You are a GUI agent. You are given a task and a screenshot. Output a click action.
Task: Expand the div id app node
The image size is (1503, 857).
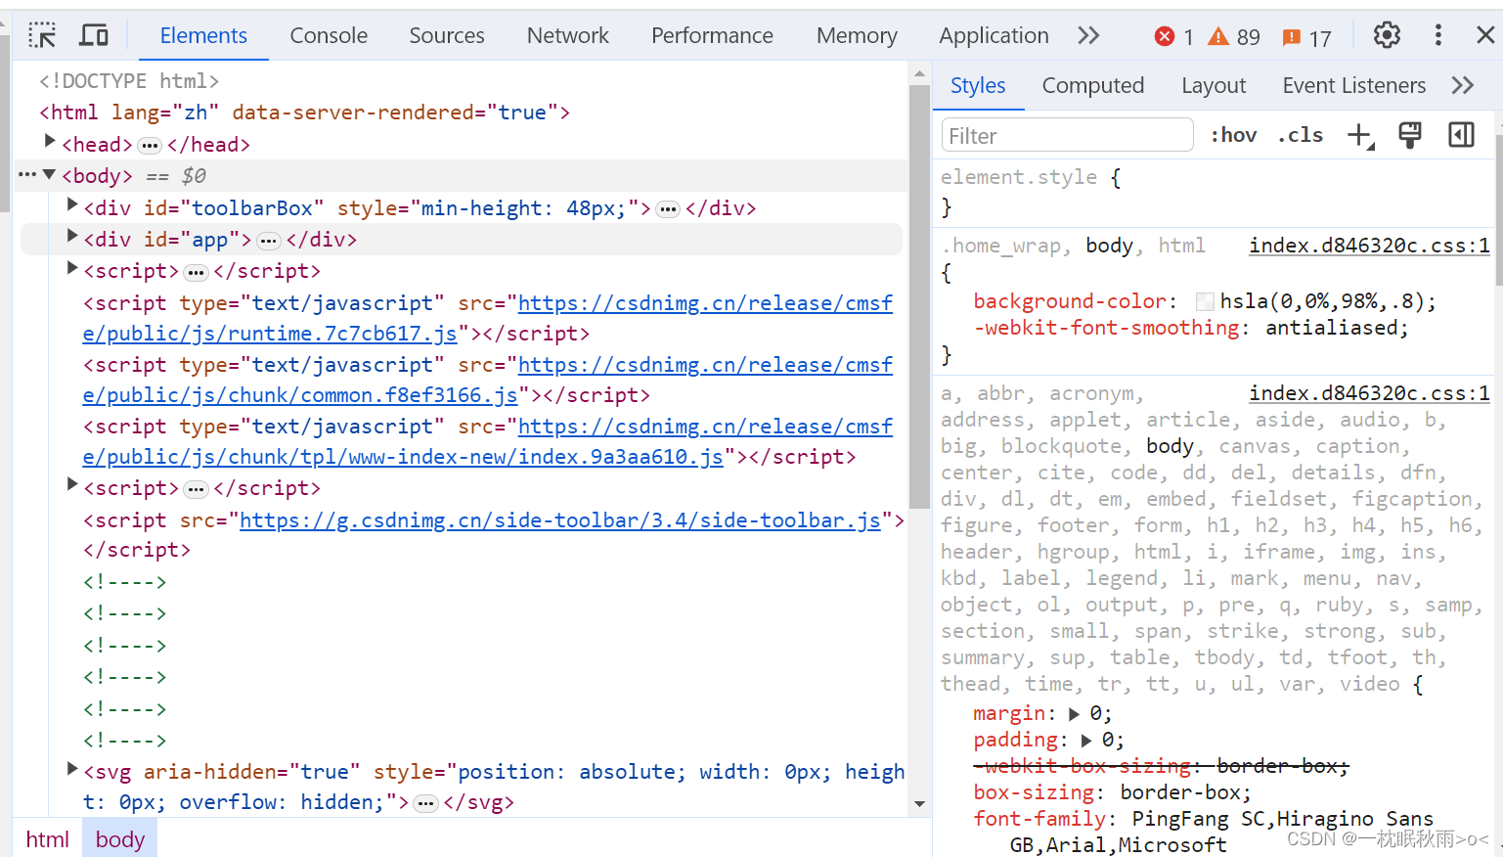71,237
